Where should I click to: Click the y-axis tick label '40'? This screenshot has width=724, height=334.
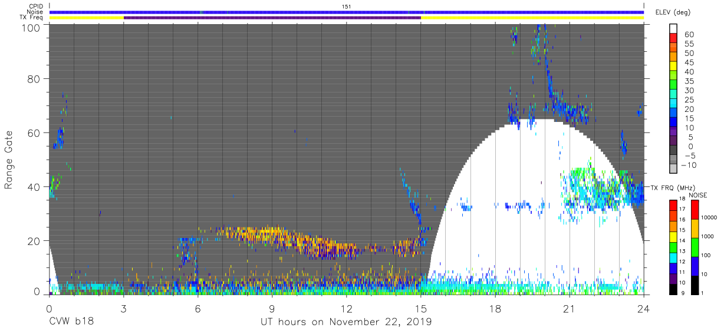pyautogui.click(x=34, y=187)
